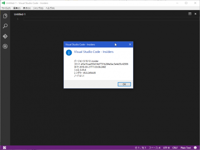Click the sync icon in the status bar
The width and height of the screenshot is (200, 150).
pos(4,148)
